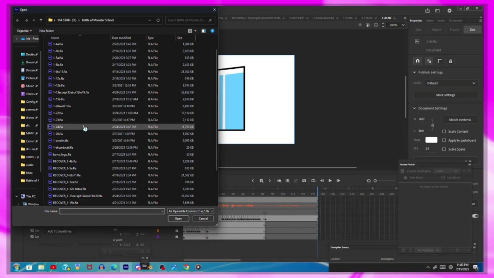The image size is (494, 278).
Task: Go up one folder level
Action: (41, 20)
